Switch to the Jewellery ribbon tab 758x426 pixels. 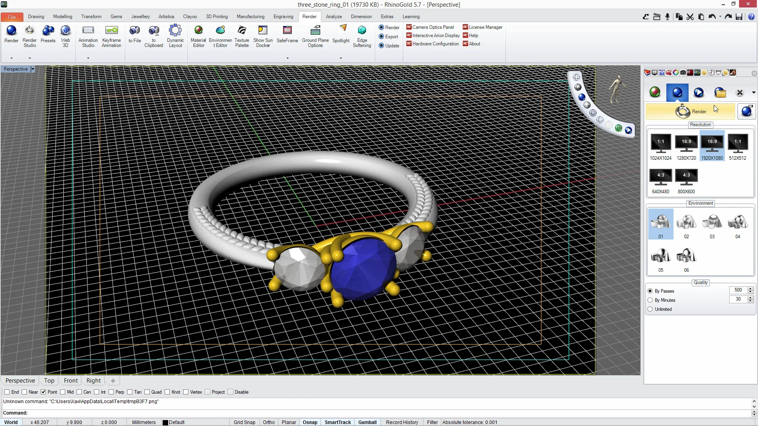(141, 17)
